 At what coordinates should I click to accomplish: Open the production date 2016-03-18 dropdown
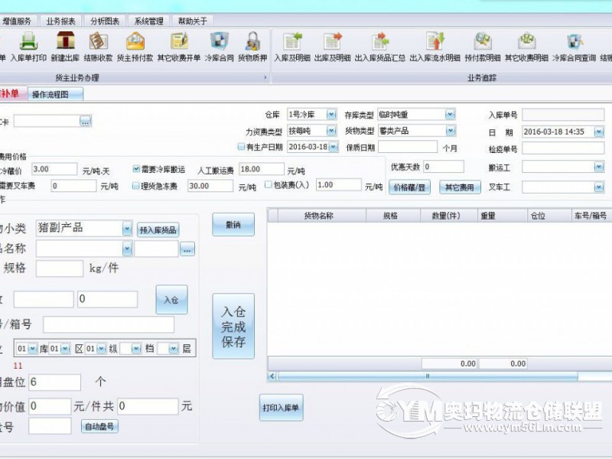334,147
